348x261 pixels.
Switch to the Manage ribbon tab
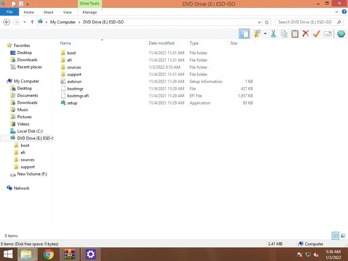(90, 12)
